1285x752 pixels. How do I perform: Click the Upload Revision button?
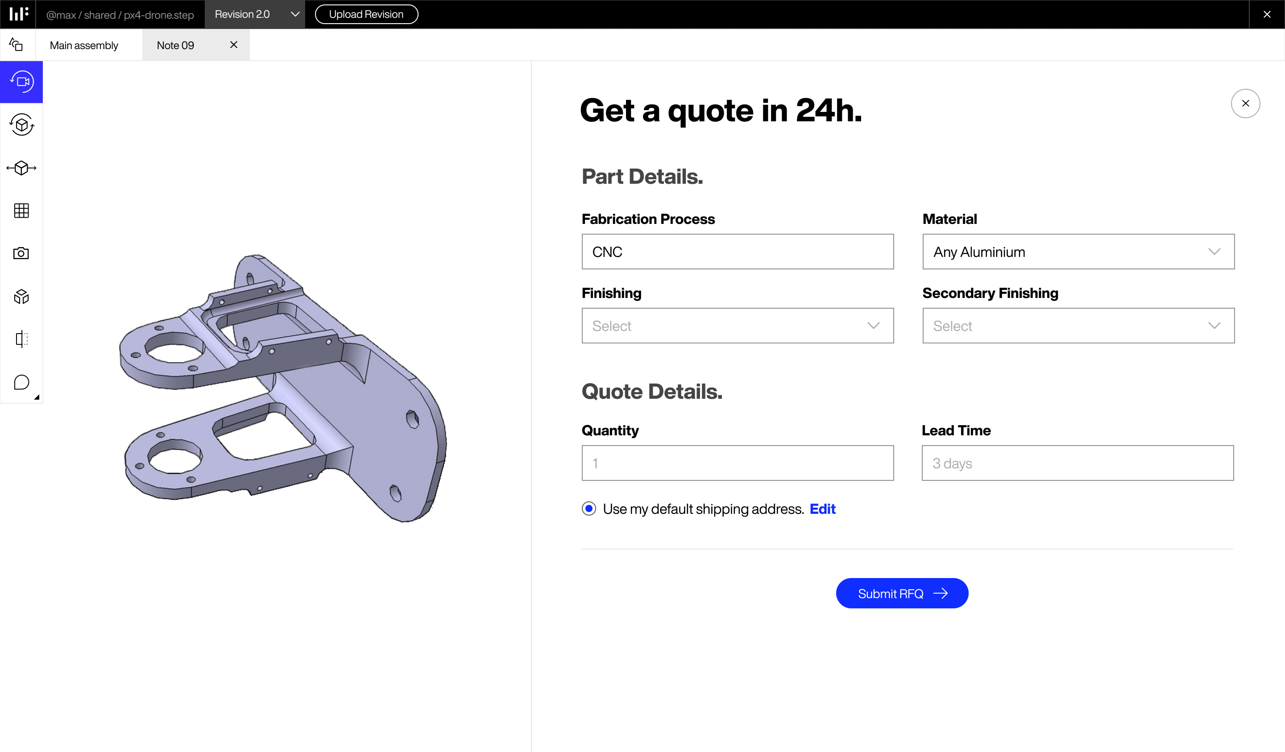point(366,14)
